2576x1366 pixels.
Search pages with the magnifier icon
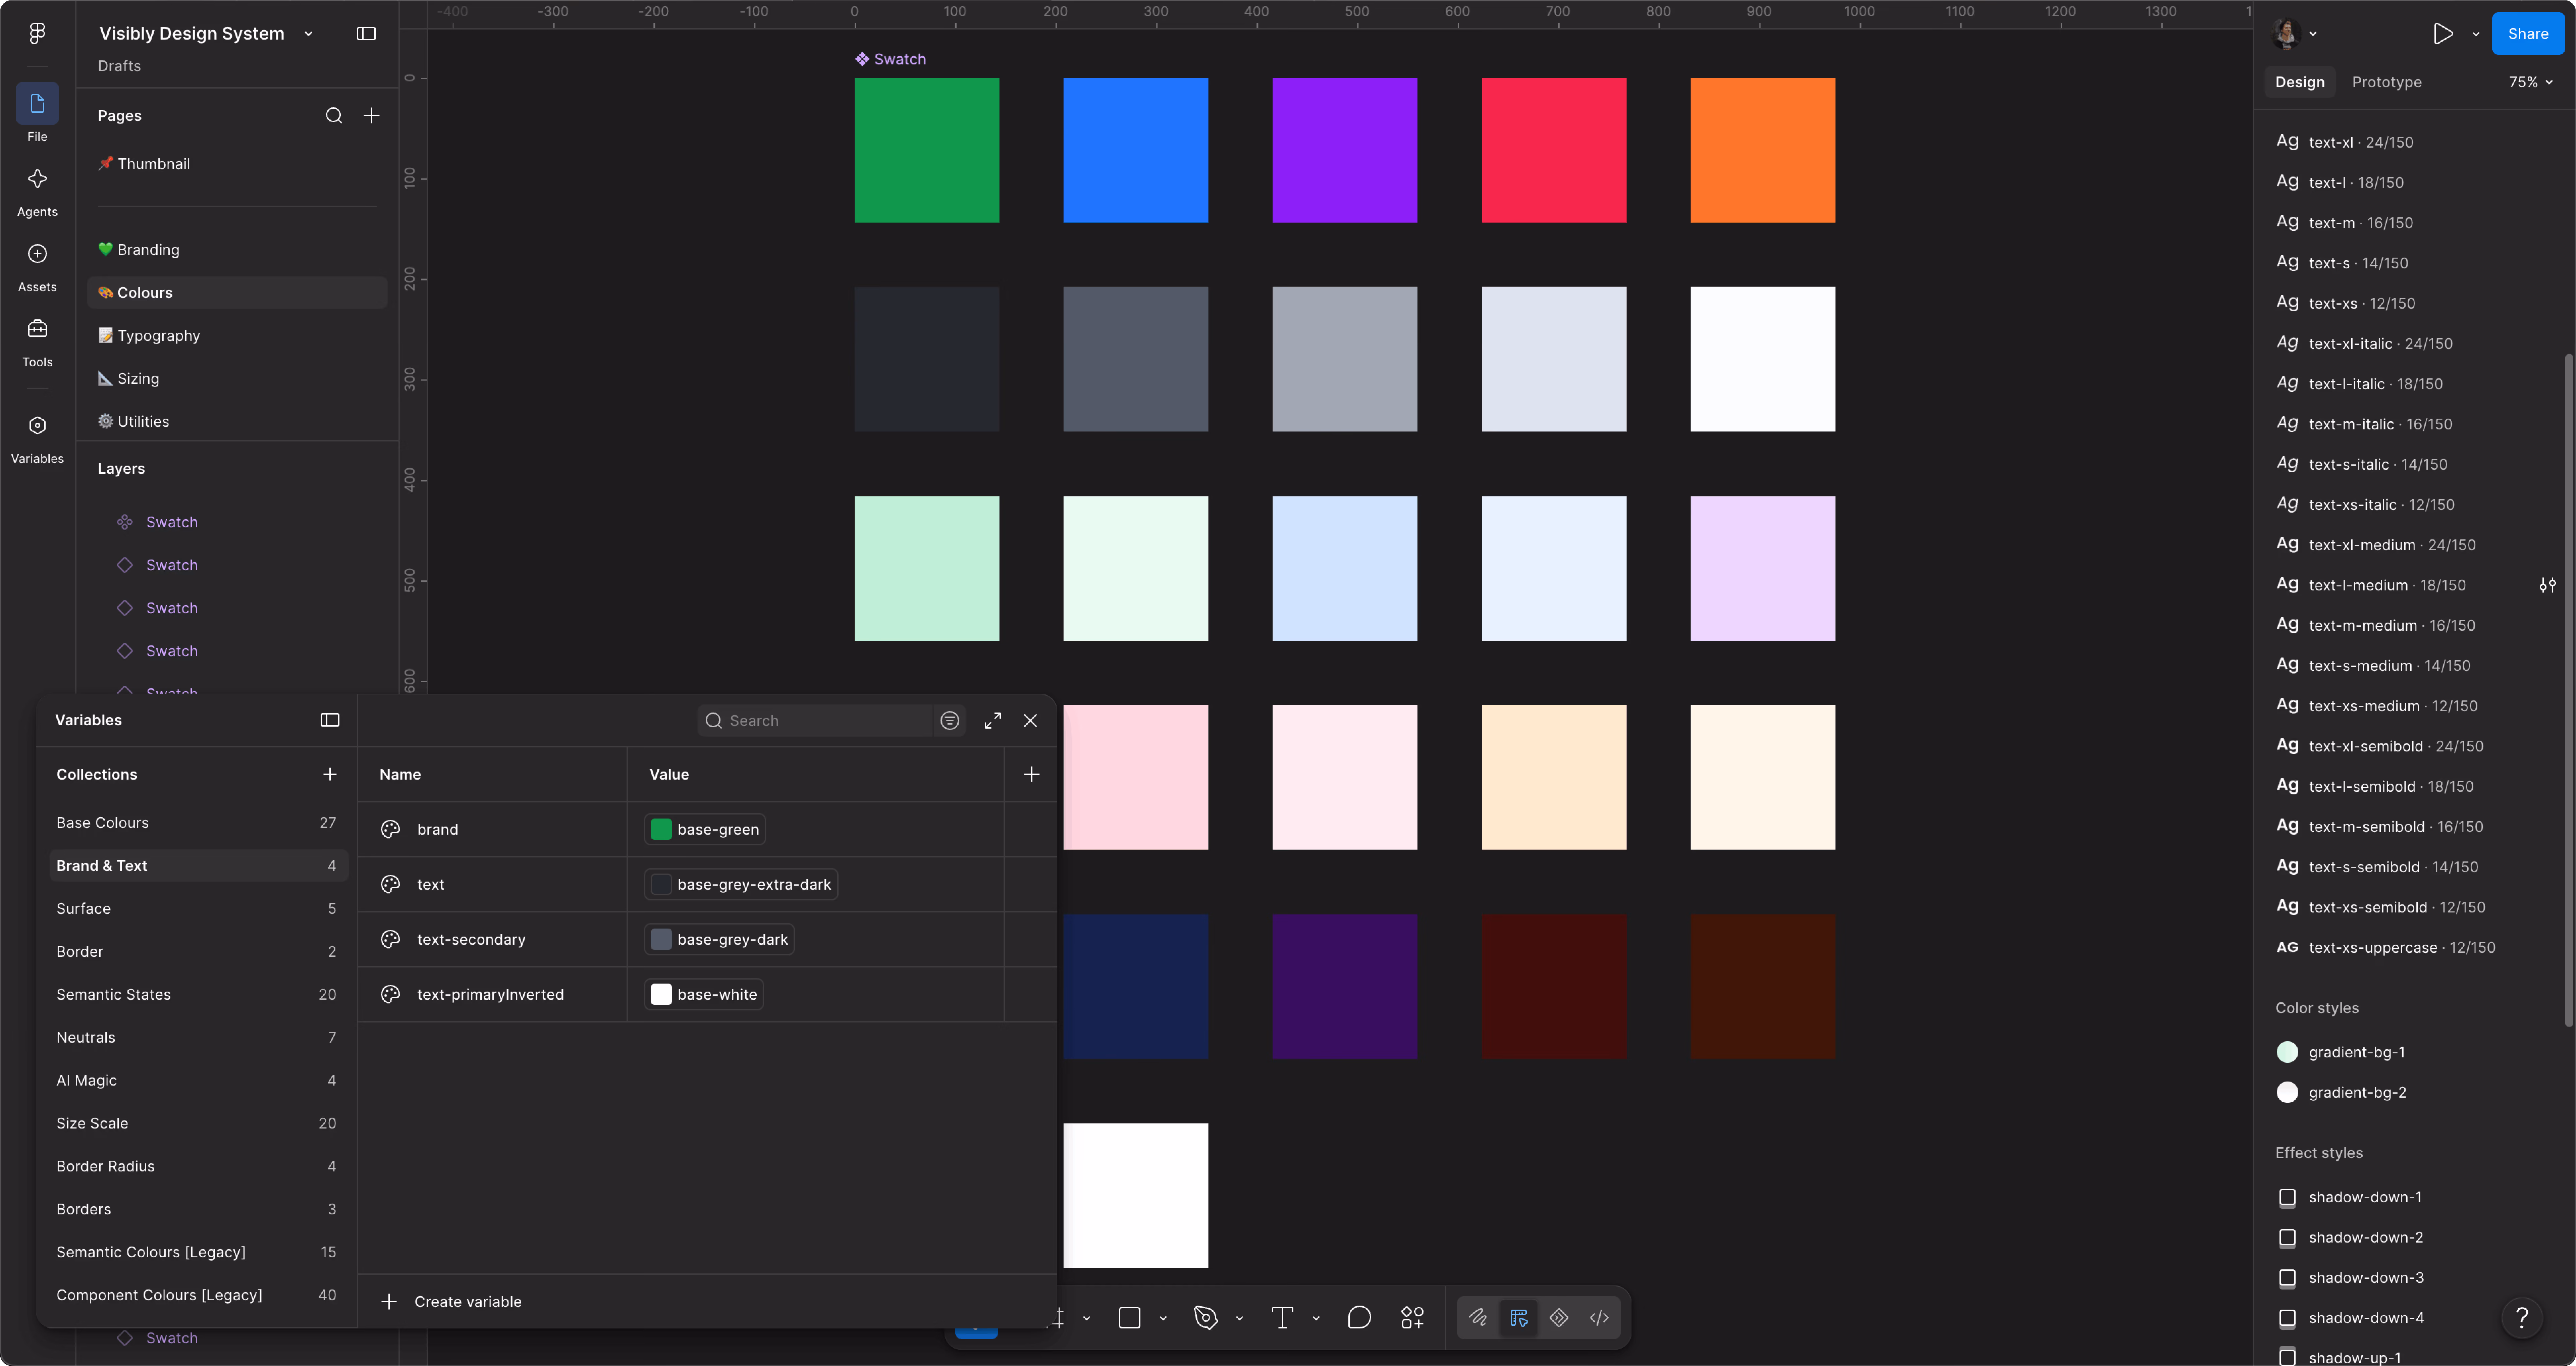[334, 116]
